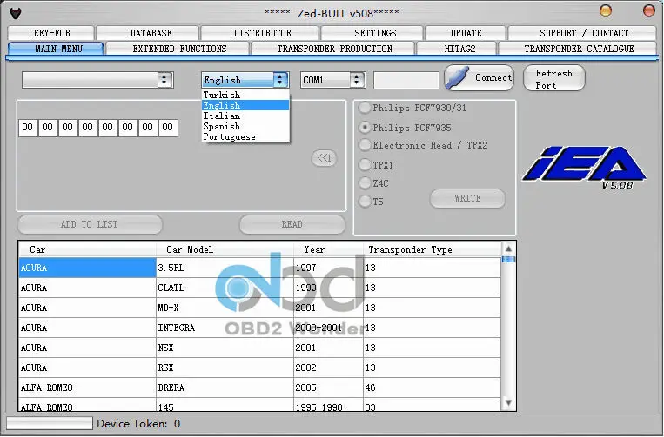Viewport: 664px width, 437px height.
Task: Click the Connect button
Action: tap(479, 78)
